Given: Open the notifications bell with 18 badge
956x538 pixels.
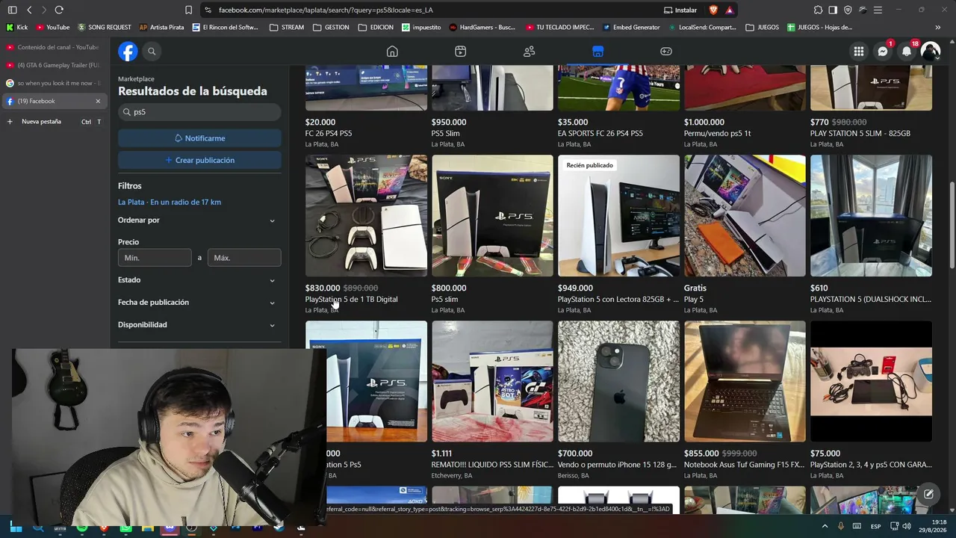Looking at the screenshot, I should coord(907,51).
